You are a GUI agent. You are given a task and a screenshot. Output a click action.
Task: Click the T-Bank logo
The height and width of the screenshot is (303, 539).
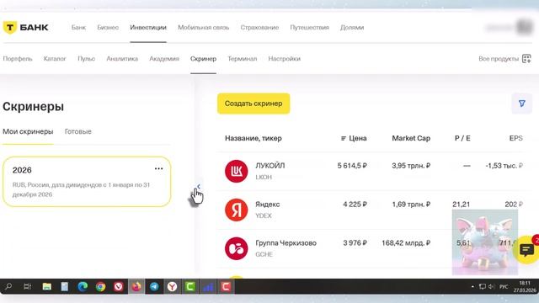point(26,28)
